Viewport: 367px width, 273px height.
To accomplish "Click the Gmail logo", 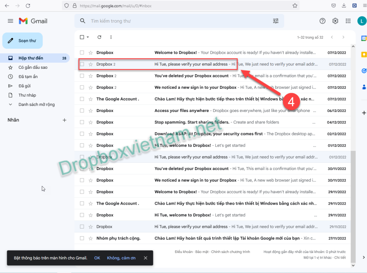I will 33,21.
